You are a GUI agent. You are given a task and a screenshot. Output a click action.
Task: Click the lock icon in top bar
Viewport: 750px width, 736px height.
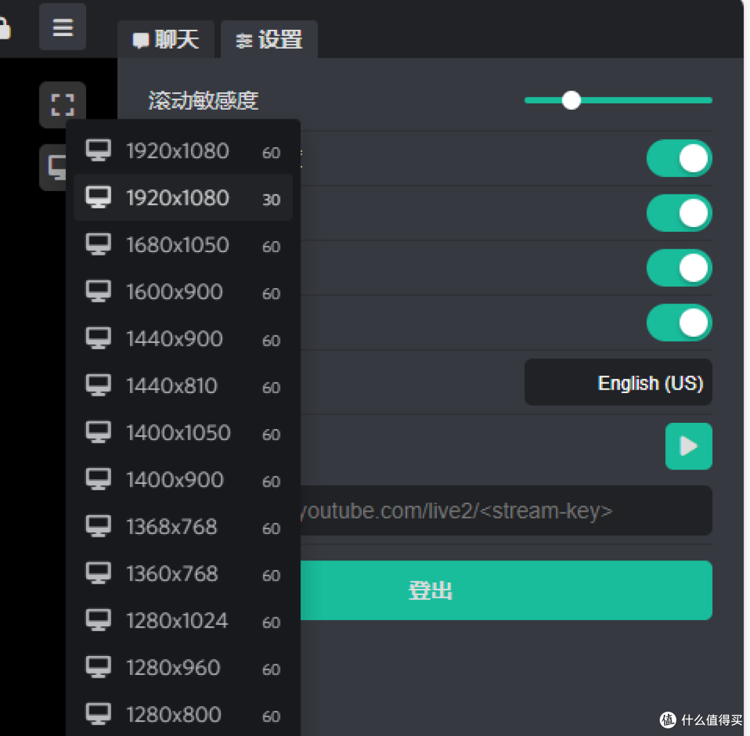[4, 28]
